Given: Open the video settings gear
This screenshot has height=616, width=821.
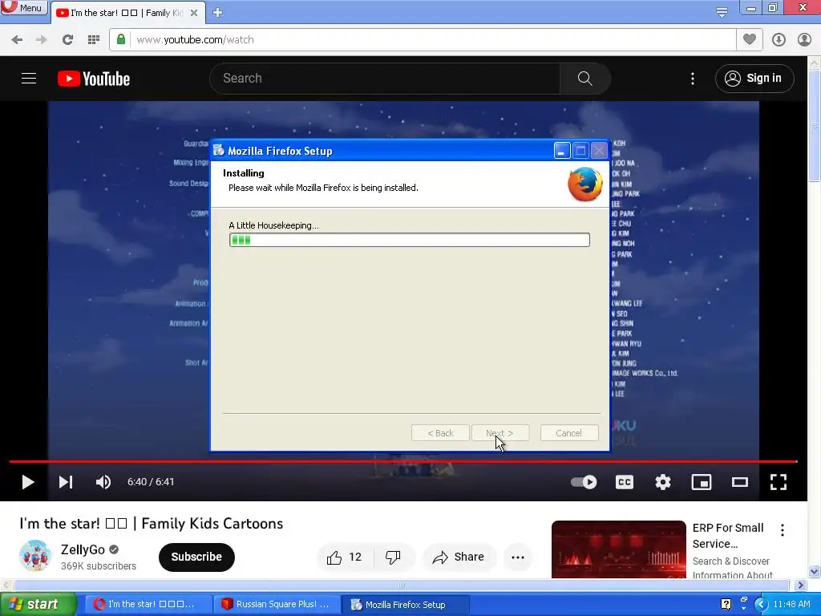Looking at the screenshot, I should (663, 482).
